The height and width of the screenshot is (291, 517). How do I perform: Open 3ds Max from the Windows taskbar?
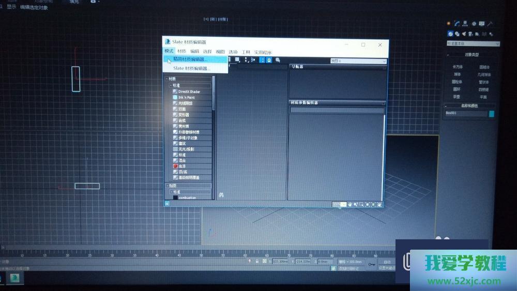[15, 277]
